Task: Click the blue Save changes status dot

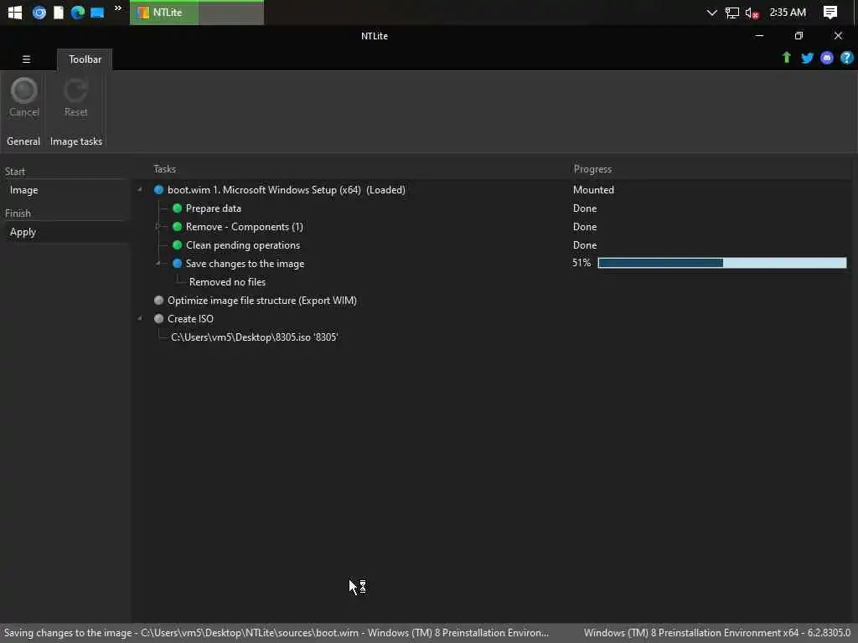Action: (177, 264)
